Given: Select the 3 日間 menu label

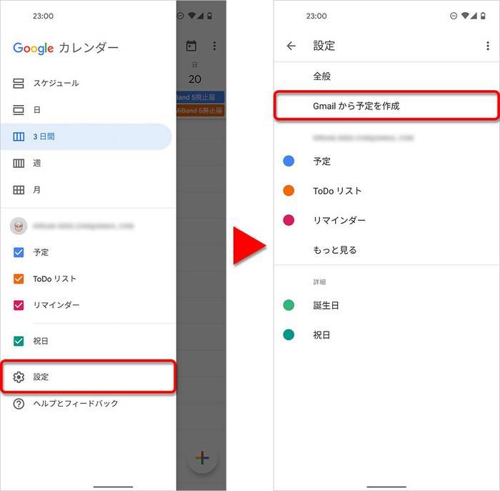Looking at the screenshot, I should pyautogui.click(x=44, y=137).
